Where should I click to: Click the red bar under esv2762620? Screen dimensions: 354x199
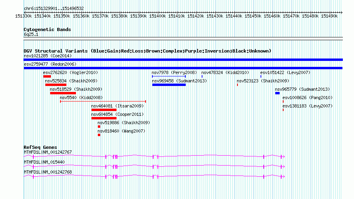pyautogui.click(x=47, y=76)
